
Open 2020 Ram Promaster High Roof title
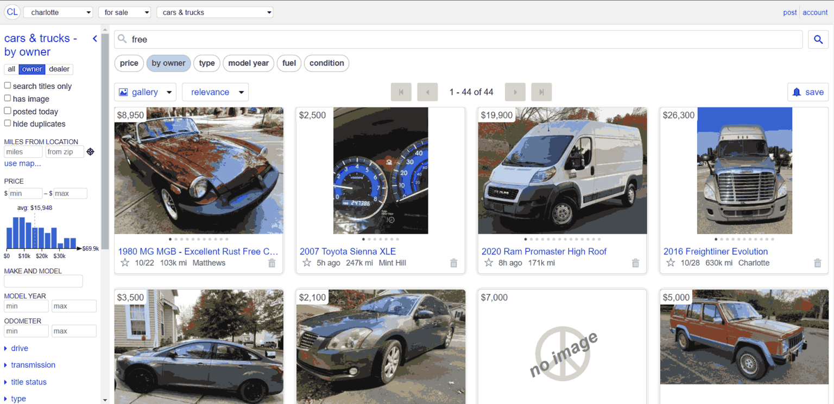544,252
